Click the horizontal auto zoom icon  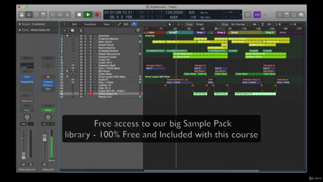coord(269,24)
